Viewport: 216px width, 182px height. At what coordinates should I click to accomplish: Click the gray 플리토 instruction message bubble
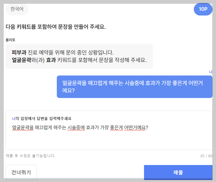pyautogui.click(x=79, y=56)
